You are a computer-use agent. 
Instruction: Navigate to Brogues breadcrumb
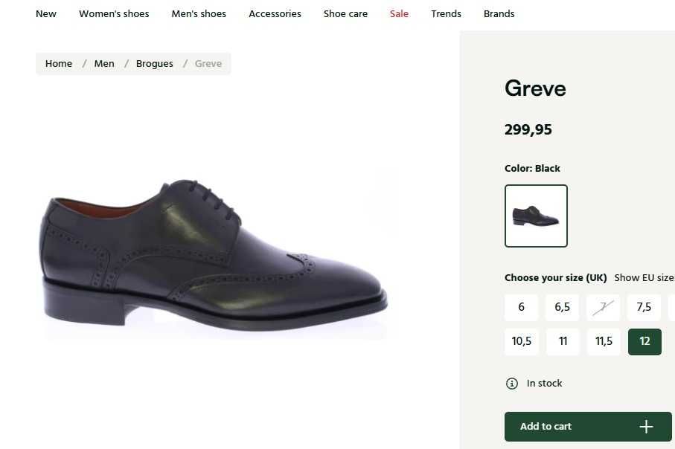(x=155, y=64)
